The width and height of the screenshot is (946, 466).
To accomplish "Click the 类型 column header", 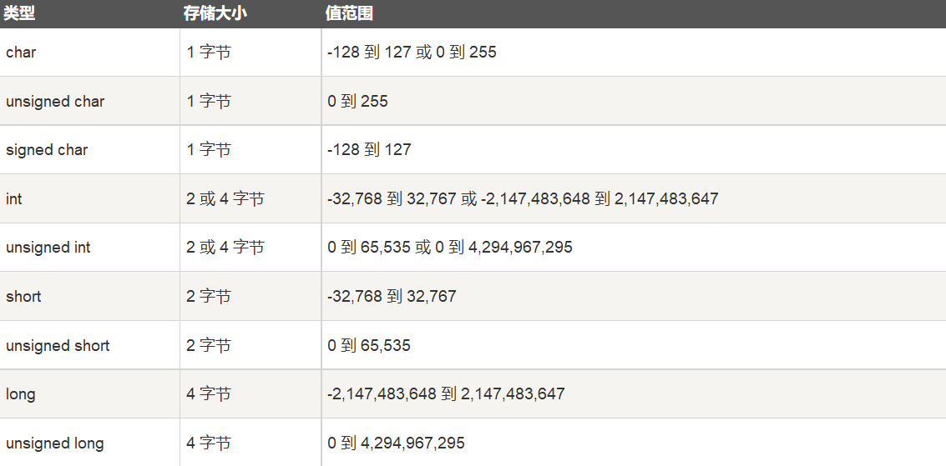I will pos(19,14).
